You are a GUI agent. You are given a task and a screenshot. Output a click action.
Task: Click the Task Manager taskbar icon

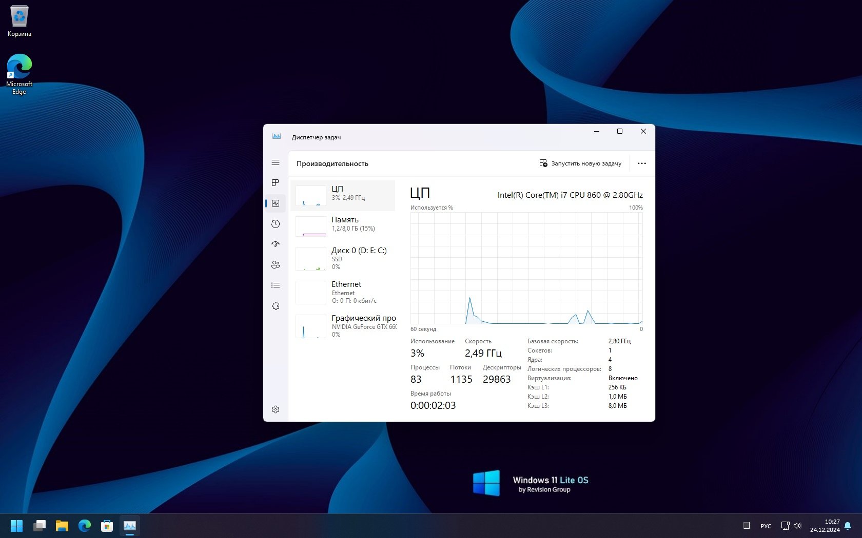[x=130, y=526]
